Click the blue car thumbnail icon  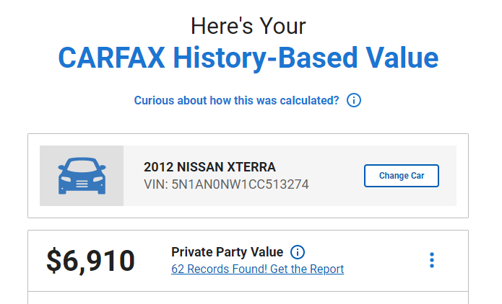point(82,176)
